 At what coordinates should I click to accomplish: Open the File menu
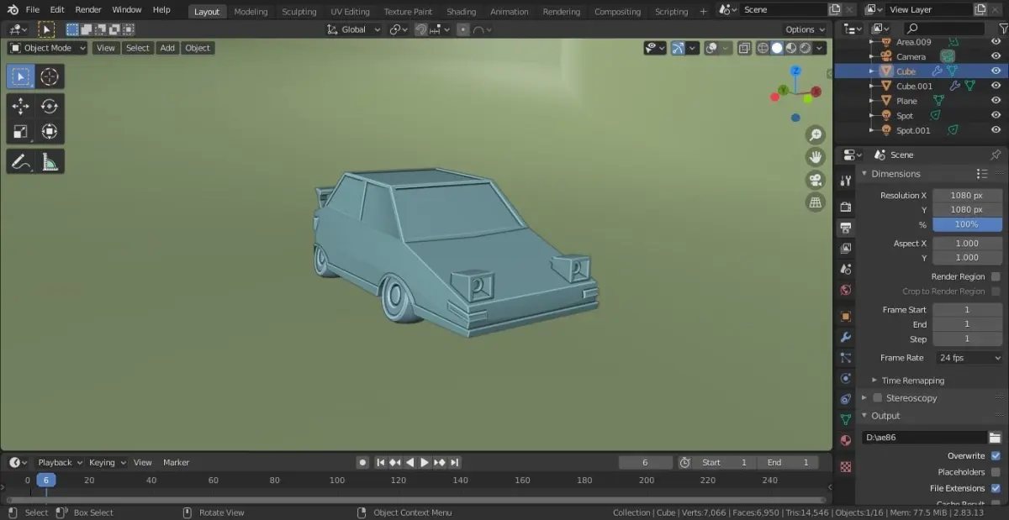point(33,10)
